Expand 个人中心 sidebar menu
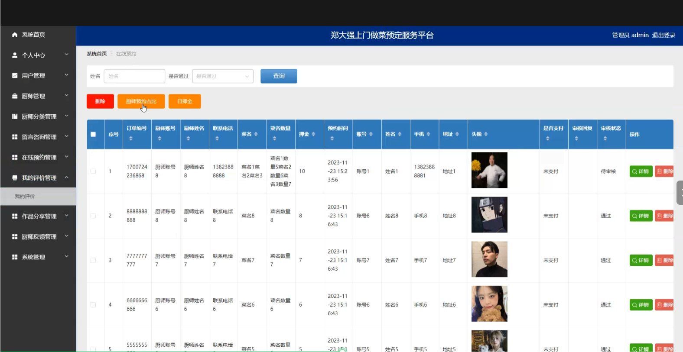 pos(66,55)
